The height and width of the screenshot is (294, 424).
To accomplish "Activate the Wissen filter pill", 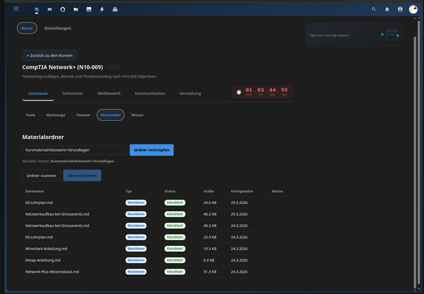I will click(137, 115).
